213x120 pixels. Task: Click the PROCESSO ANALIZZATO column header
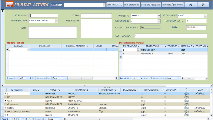click(76, 46)
